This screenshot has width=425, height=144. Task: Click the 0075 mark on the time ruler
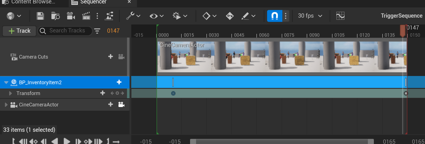point(289,35)
